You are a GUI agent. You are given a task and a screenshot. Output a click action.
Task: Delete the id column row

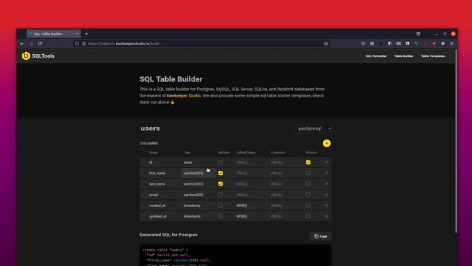point(326,163)
